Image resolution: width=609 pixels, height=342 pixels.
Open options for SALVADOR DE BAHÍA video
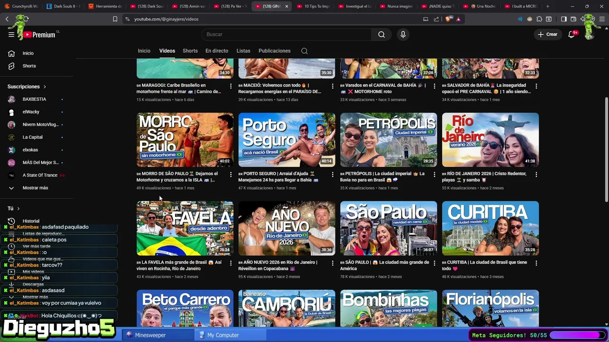[x=536, y=86]
